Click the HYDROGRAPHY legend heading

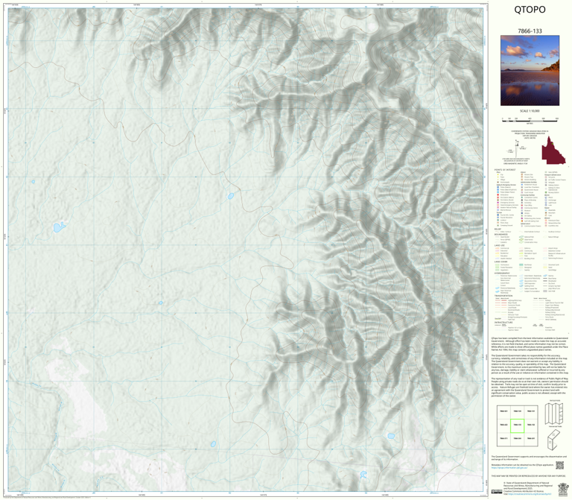point(502,273)
